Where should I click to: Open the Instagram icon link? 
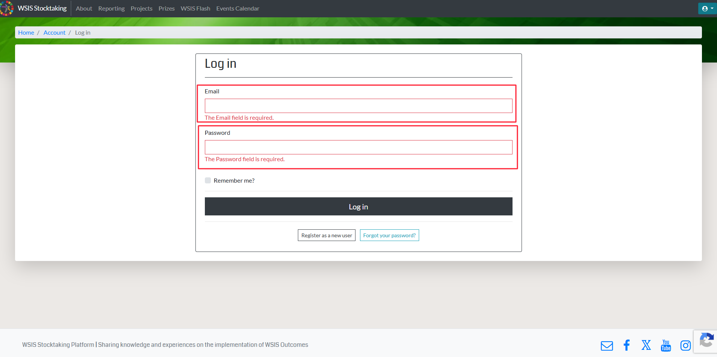[x=685, y=345]
